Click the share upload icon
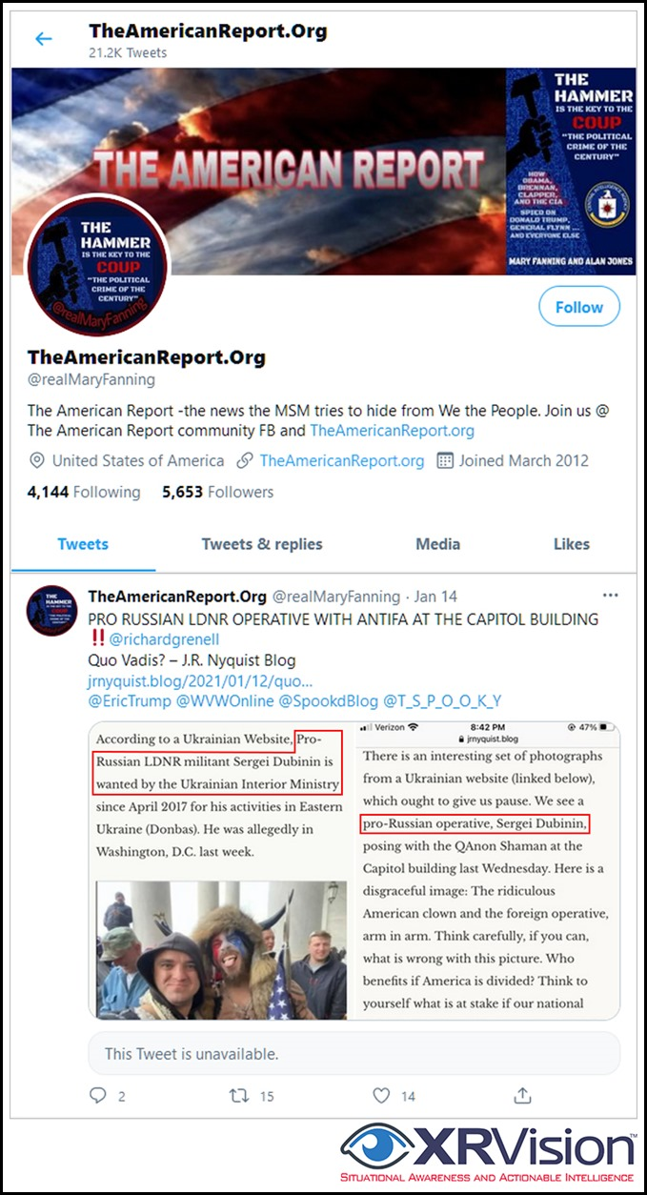647x1195 pixels. [x=522, y=1095]
